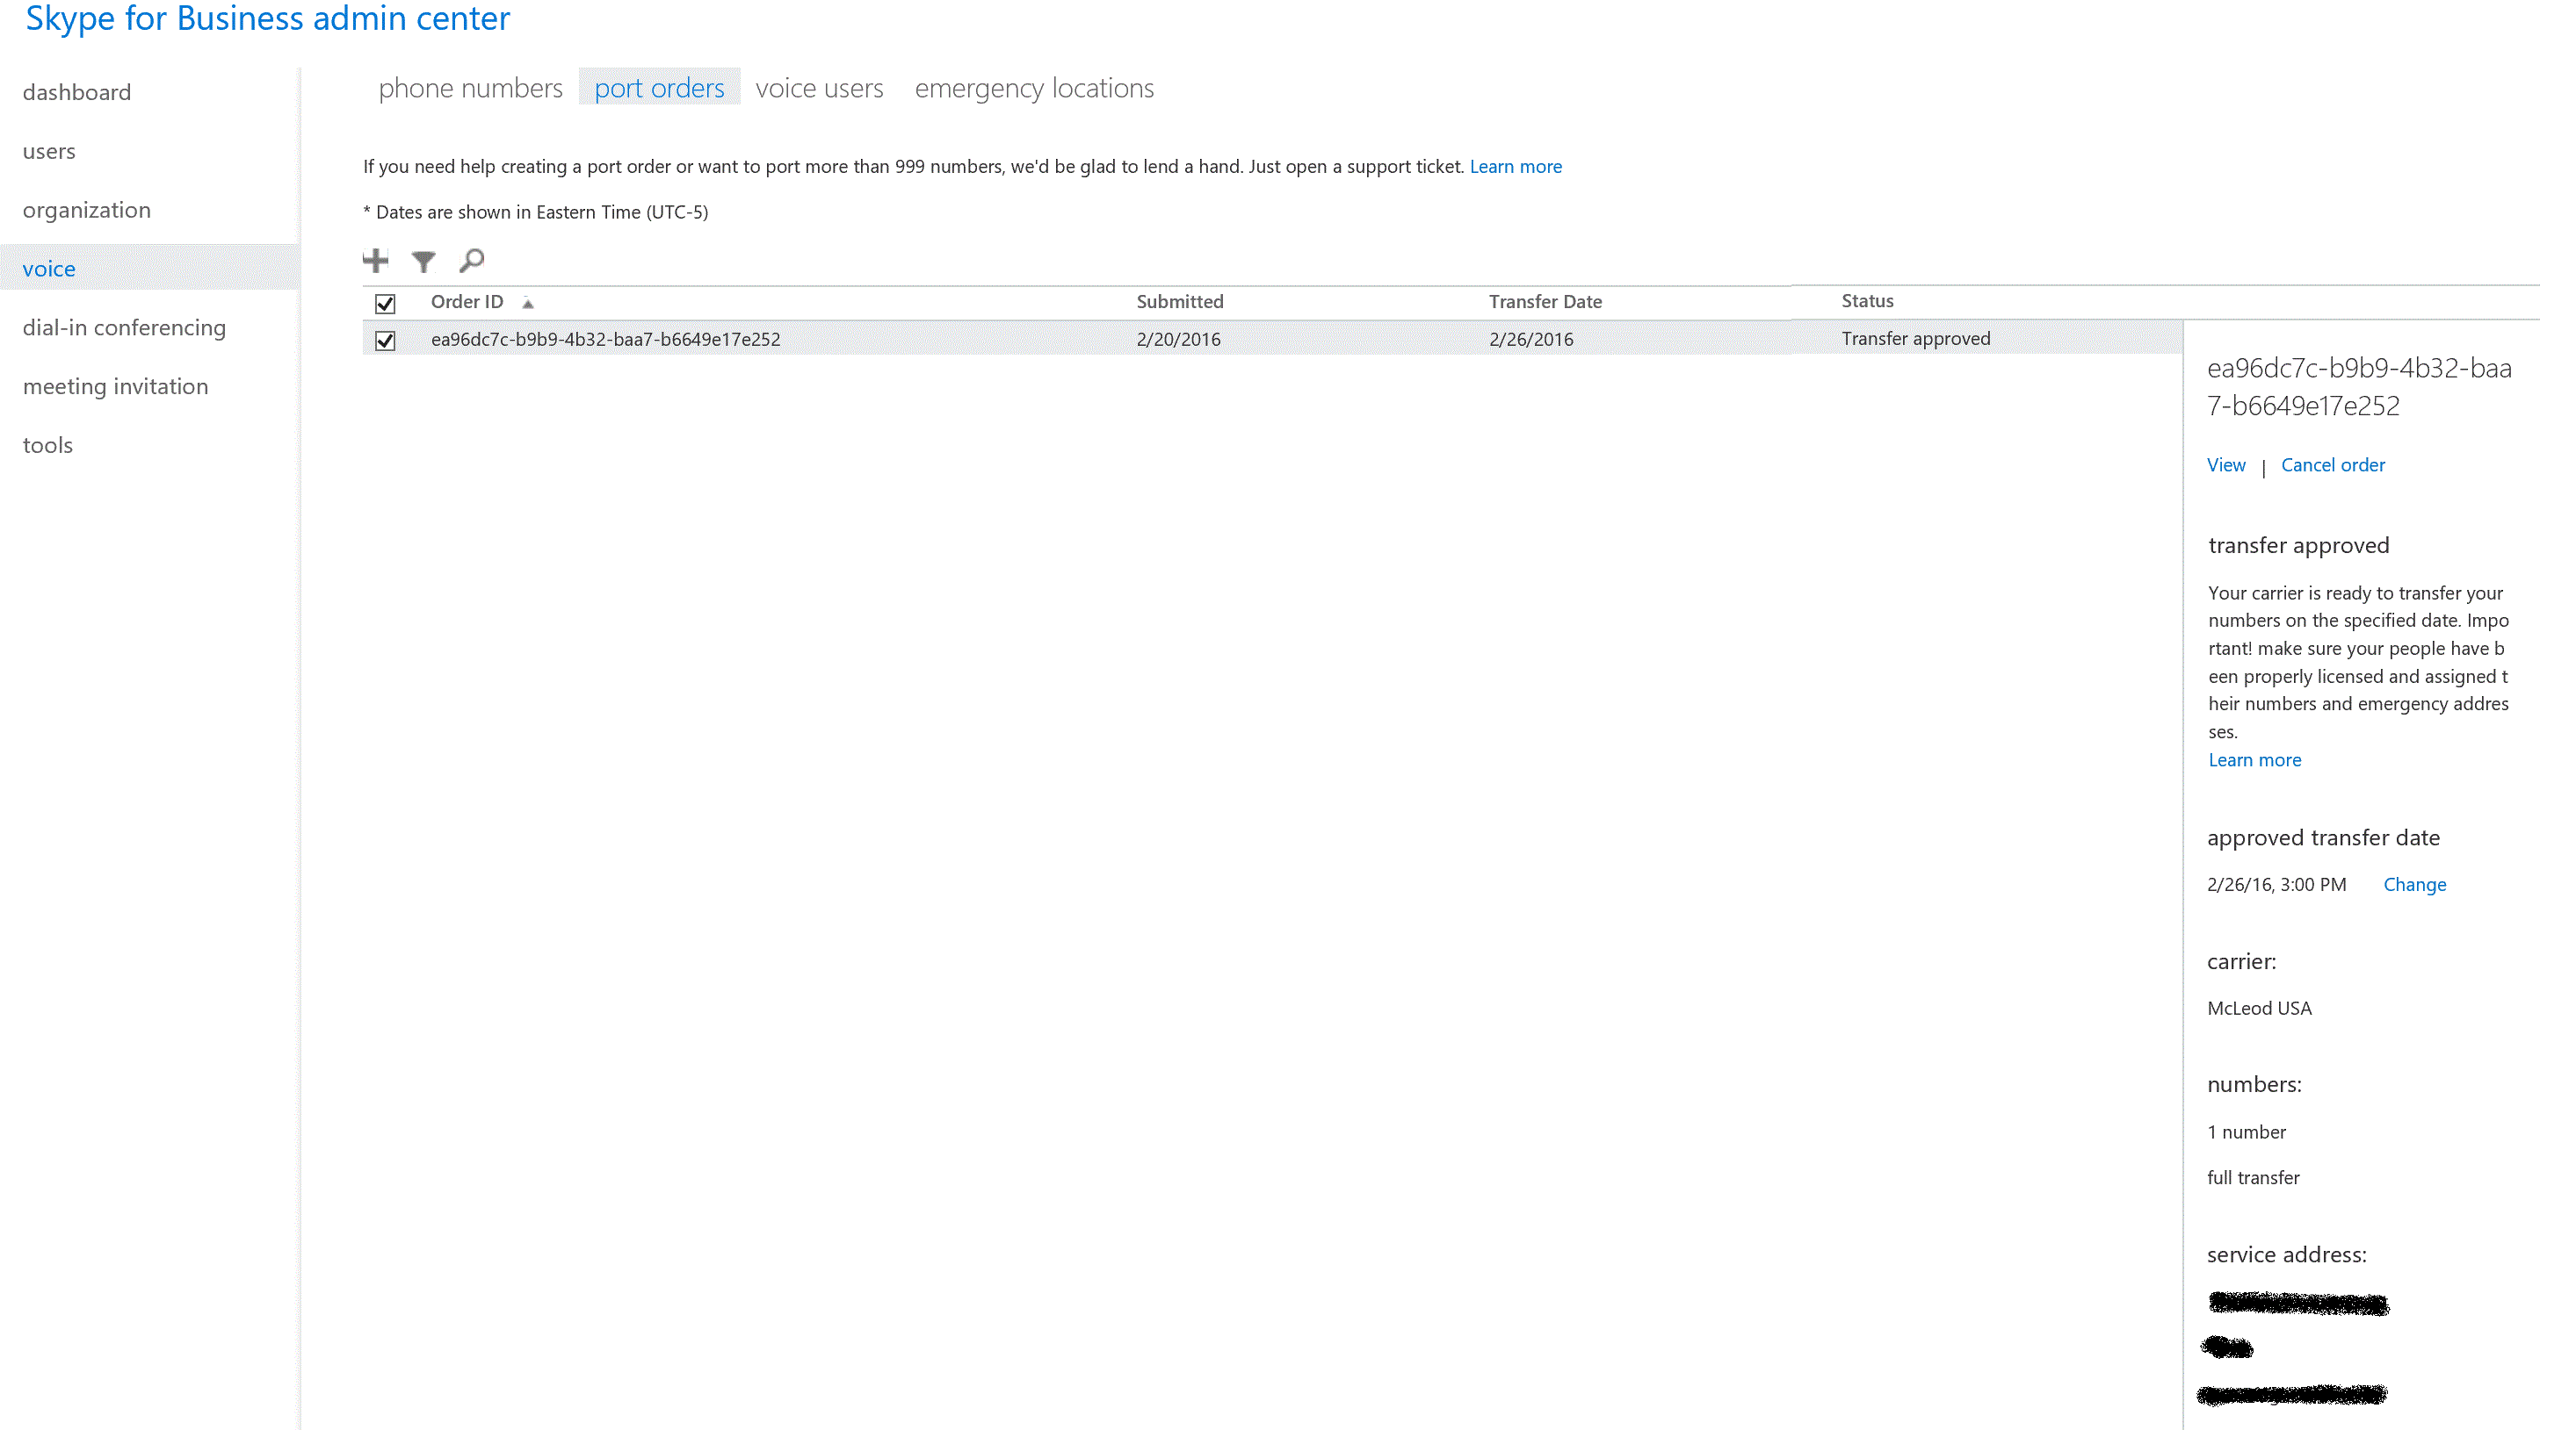Toggle the checkbox for the port order row
This screenshot has height=1430, width=2576.
tap(386, 338)
